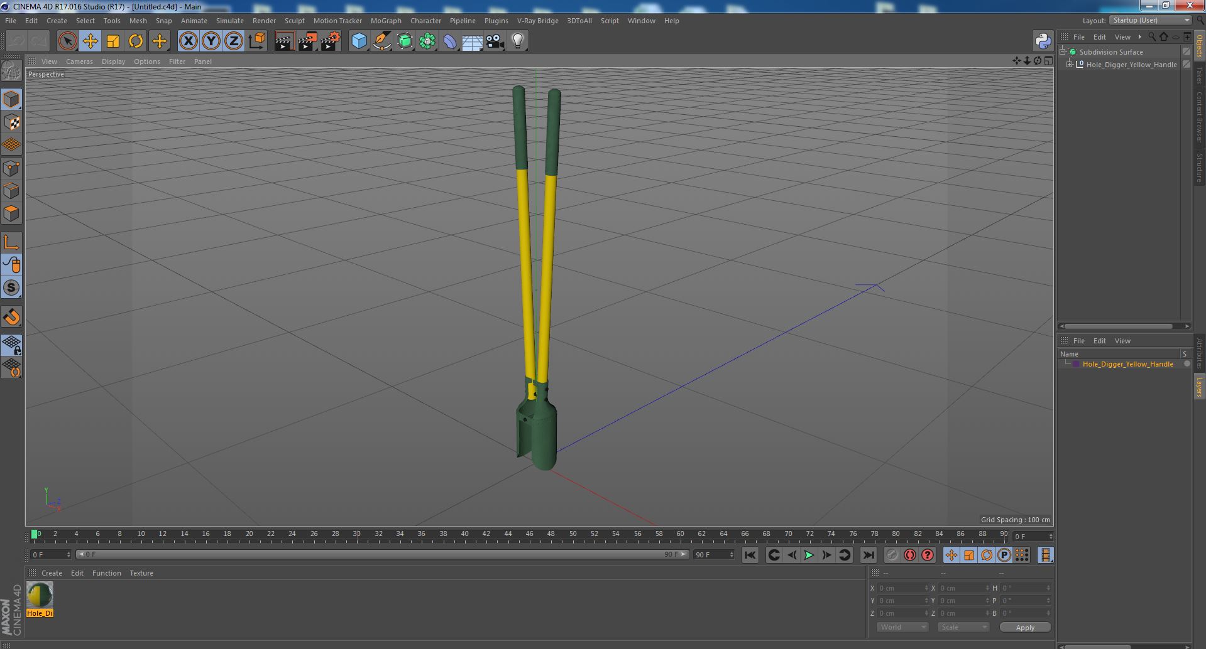Open the Layout dropdown Startup (User)
The height and width of the screenshot is (649, 1206).
(x=1151, y=20)
